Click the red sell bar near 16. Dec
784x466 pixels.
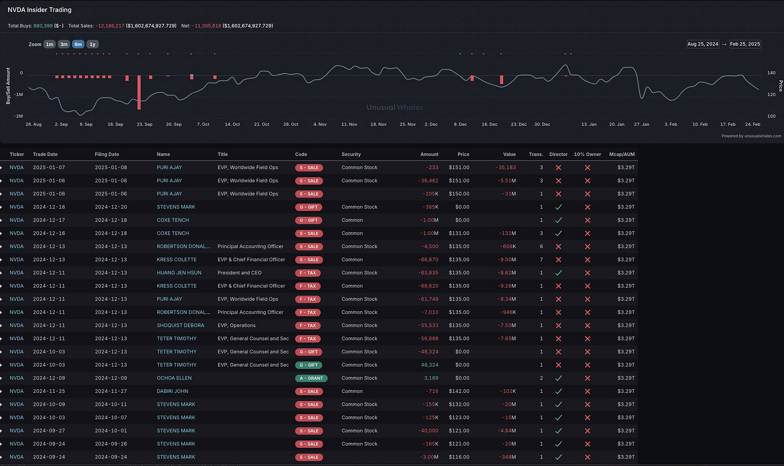pyautogui.click(x=501, y=80)
